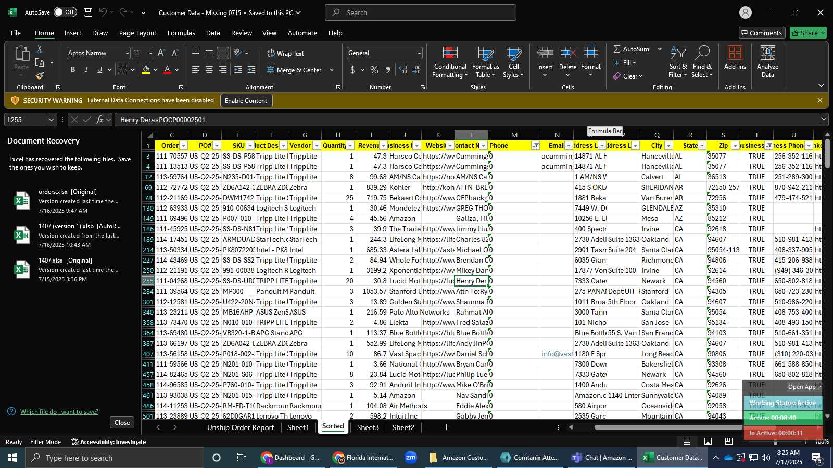Open Unship Order Report sheet tab
Image resolution: width=833 pixels, height=468 pixels.
241,427
